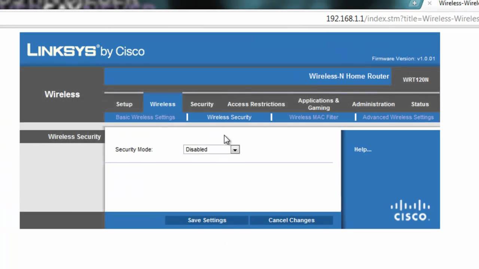
Task: Select the Wireless main tab
Action: coord(162,104)
